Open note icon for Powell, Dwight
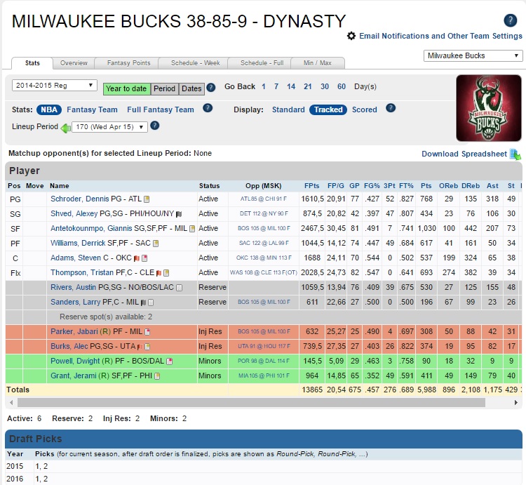Image resolution: width=526 pixels, height=485 pixels. point(170,361)
